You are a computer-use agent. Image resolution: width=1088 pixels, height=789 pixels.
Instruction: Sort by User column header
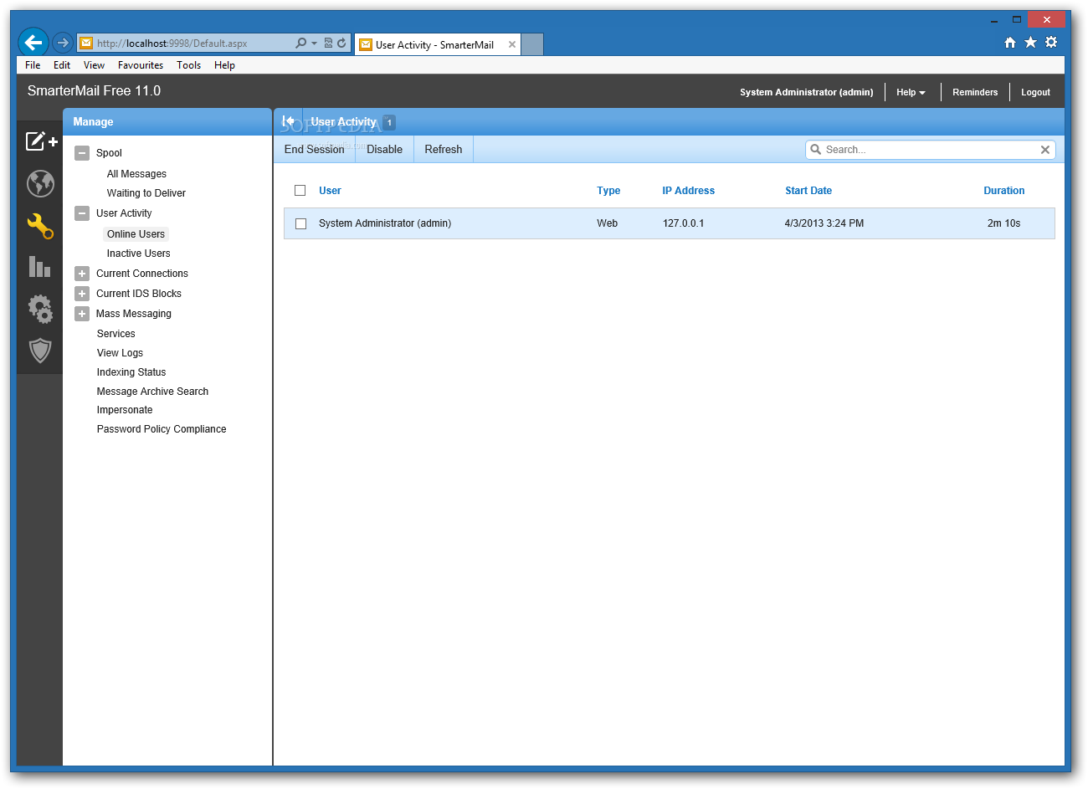pyautogui.click(x=330, y=191)
